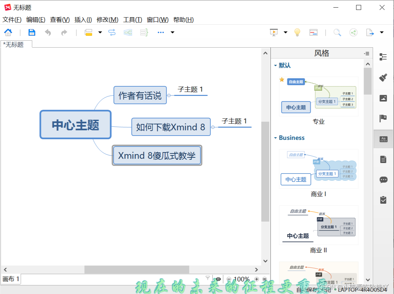The height and width of the screenshot is (294, 394).
Task: Open the 风格 panel view menu icon
Action: point(367,54)
